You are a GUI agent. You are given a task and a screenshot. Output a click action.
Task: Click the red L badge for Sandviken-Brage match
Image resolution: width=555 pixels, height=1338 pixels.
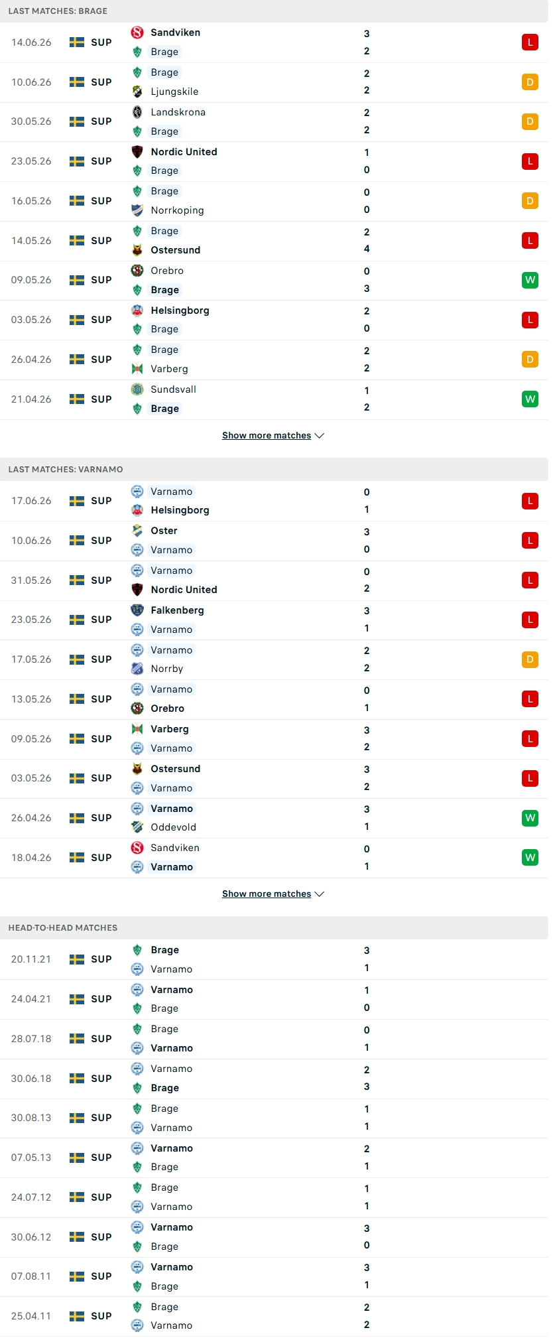pyautogui.click(x=530, y=42)
